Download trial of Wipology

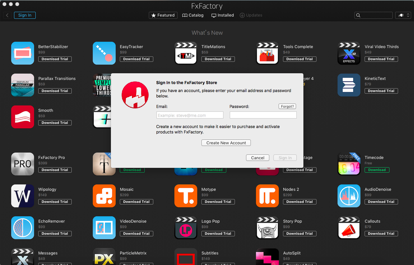(x=55, y=202)
